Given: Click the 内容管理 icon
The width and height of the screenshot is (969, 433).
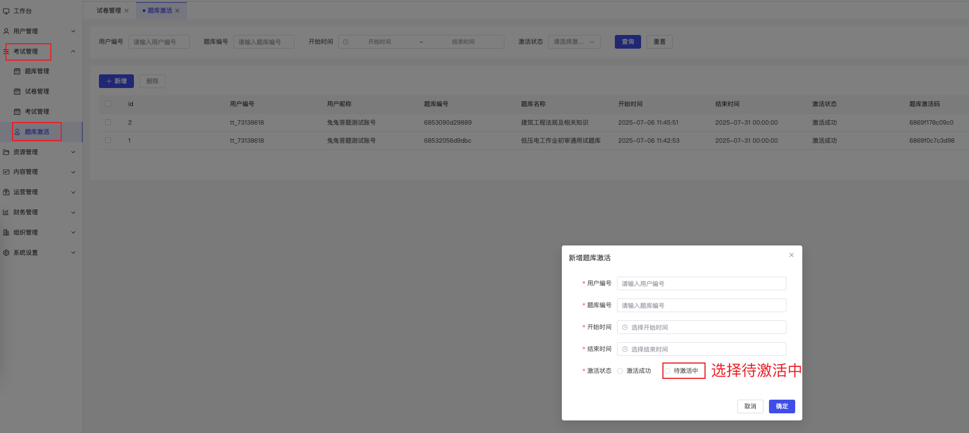Looking at the screenshot, I should [x=6, y=172].
